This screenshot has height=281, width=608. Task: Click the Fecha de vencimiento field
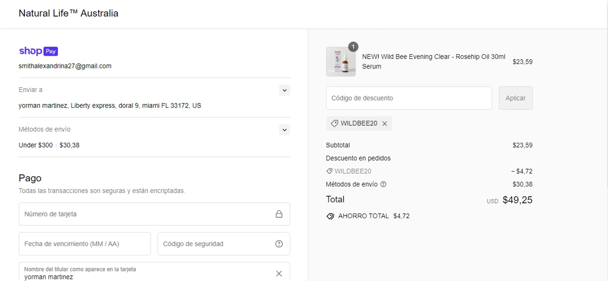click(x=85, y=244)
